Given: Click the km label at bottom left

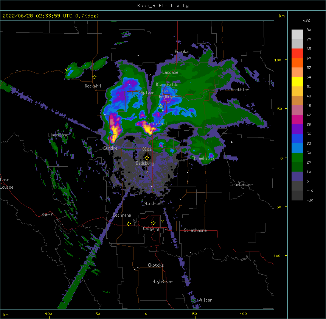Looking at the screenshot, I should (6, 315).
